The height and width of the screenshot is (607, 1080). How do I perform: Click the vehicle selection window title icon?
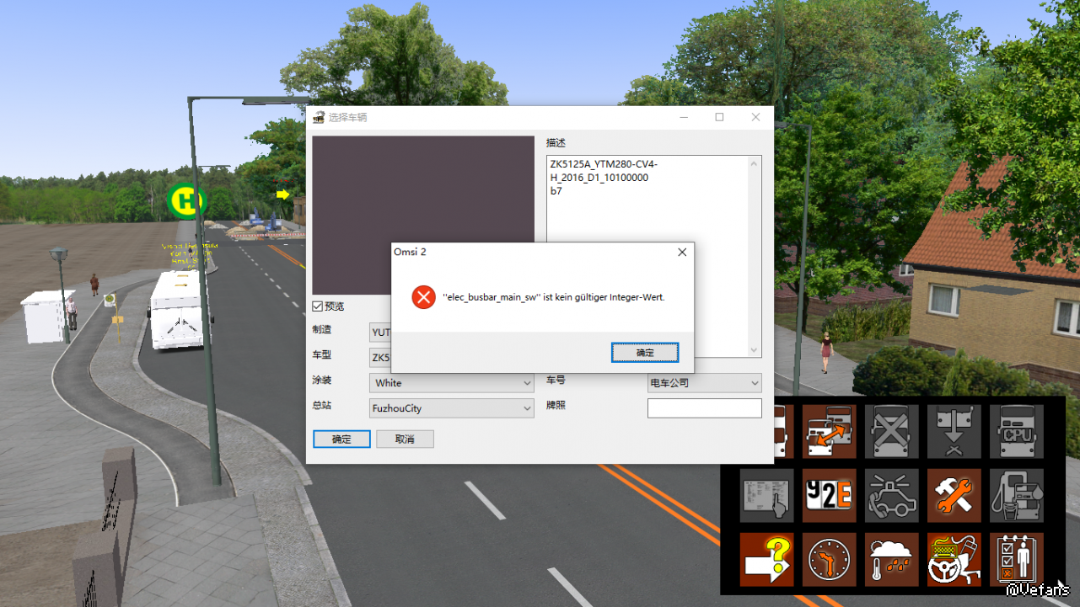[319, 117]
